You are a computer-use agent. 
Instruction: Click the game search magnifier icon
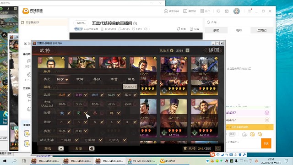pyautogui.click(x=218, y=148)
